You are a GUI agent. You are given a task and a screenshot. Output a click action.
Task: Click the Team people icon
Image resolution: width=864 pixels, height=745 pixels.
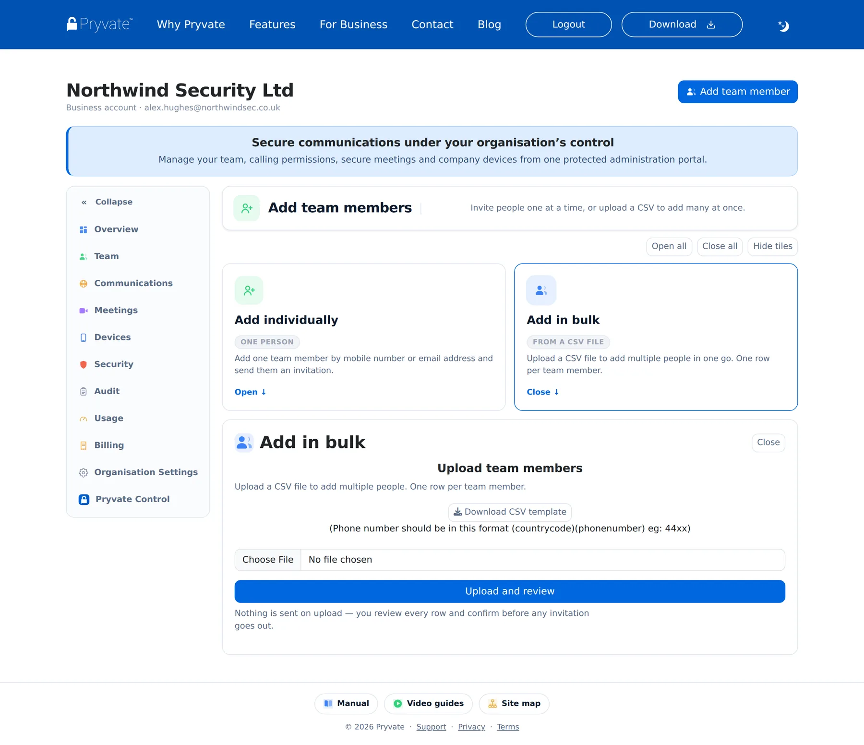tap(84, 256)
